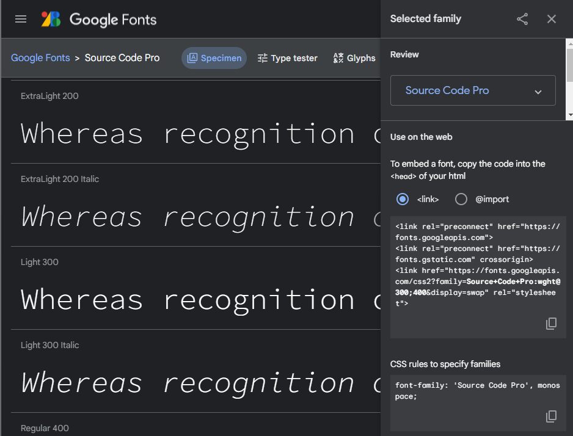Click the ExtraLight 200 style label
Viewport: 573px width, 436px height.
pos(49,96)
